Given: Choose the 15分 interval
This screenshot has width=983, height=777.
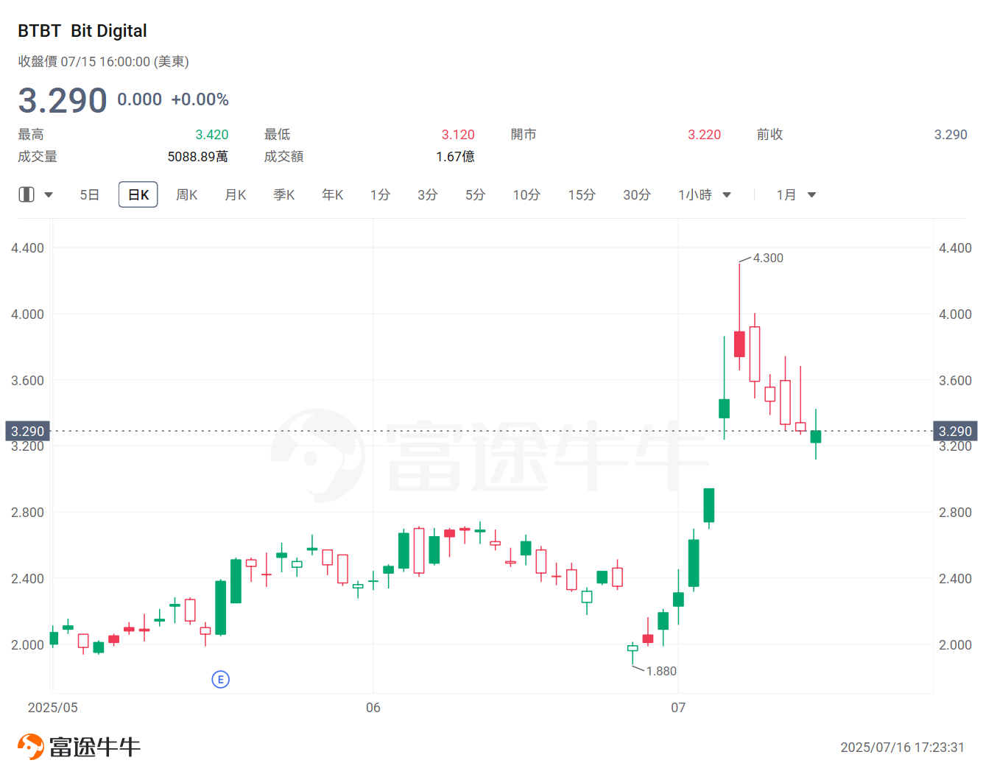Looking at the screenshot, I should 582,195.
